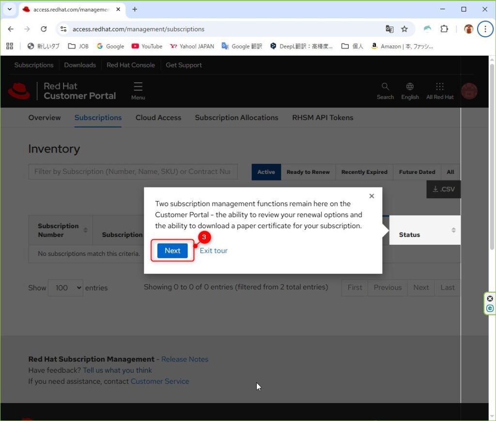Bookmark this page with star icon
496x421 pixels.
click(x=404, y=29)
